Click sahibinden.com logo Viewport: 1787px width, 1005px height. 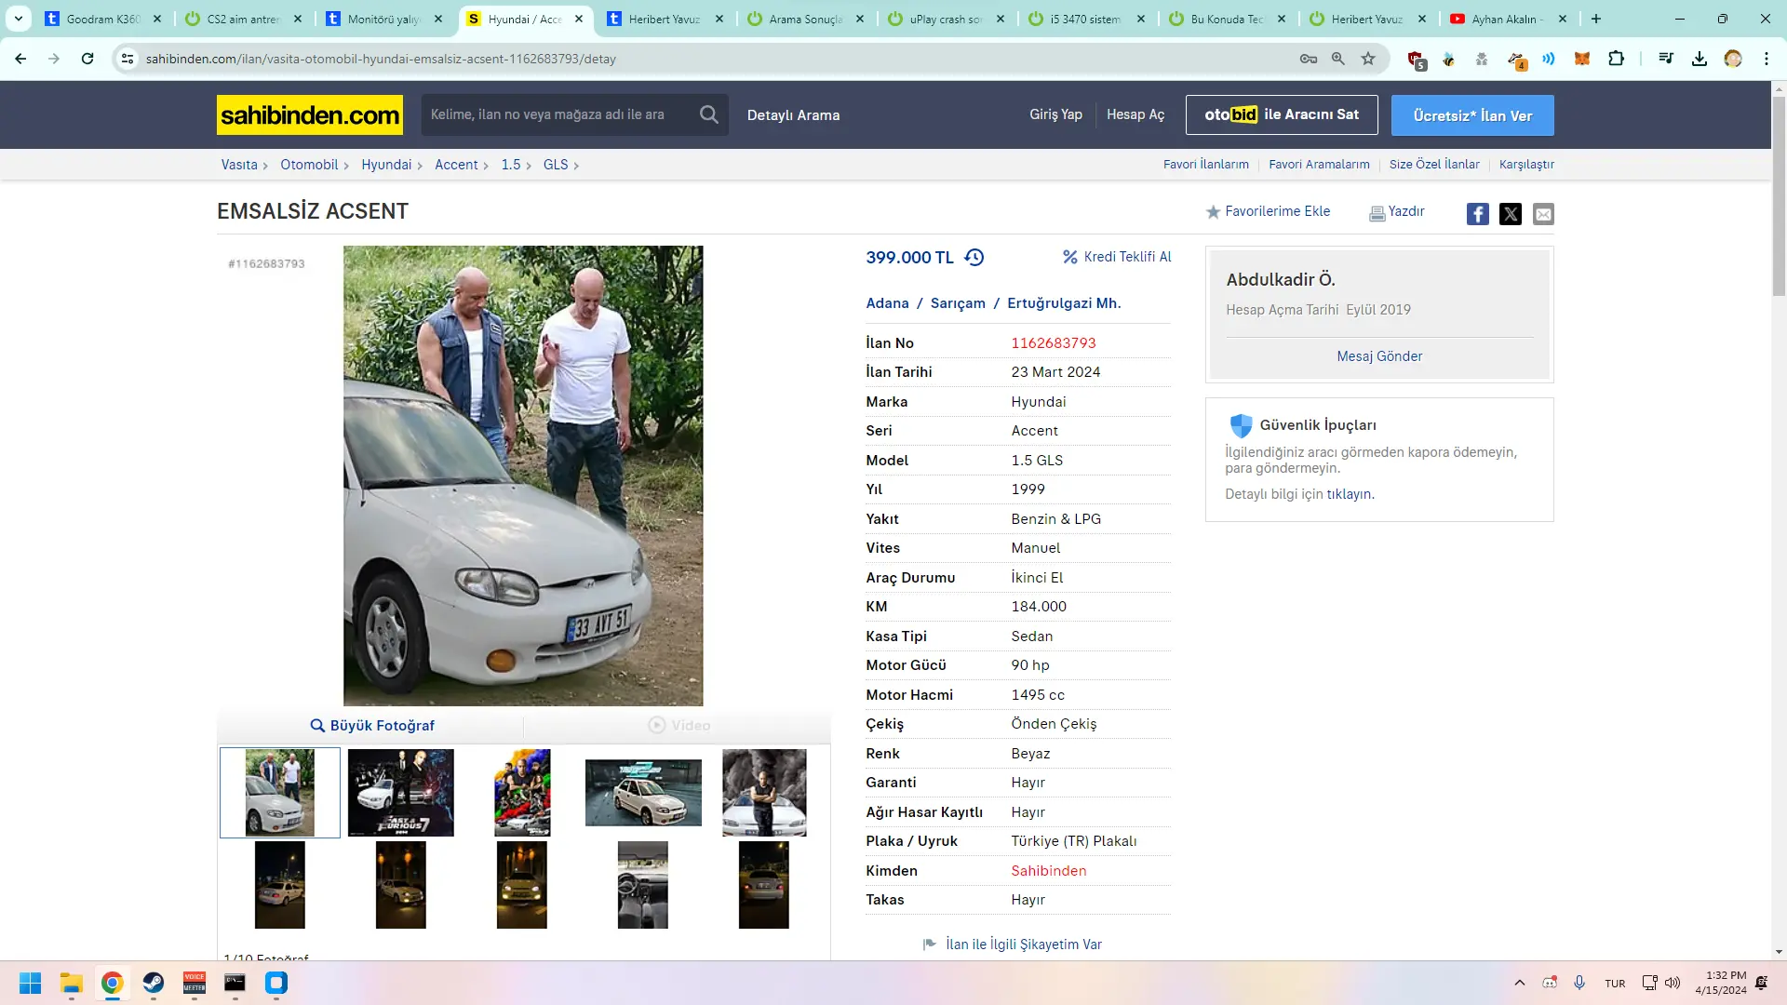click(310, 115)
